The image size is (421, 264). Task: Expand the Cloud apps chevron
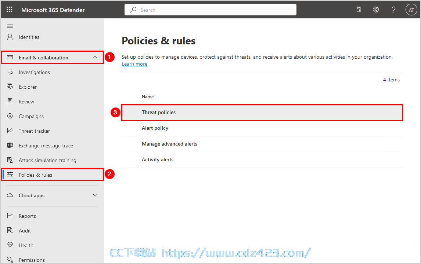click(95, 195)
